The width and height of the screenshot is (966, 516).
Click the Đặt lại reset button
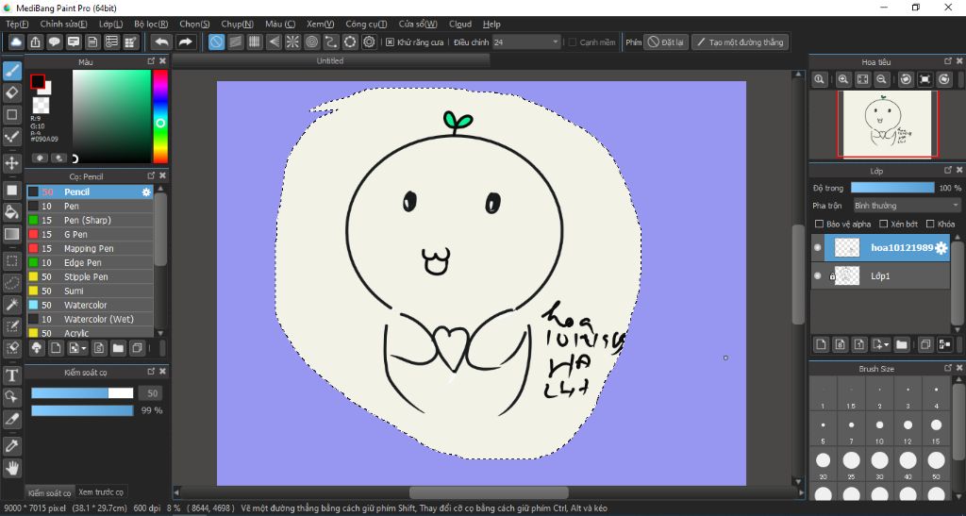(665, 42)
